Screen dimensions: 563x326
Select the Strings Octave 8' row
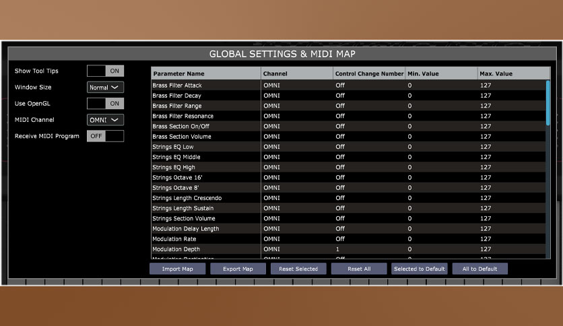point(348,188)
